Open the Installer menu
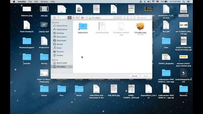The width and height of the screenshot is (203, 114). click(x=22, y=2)
